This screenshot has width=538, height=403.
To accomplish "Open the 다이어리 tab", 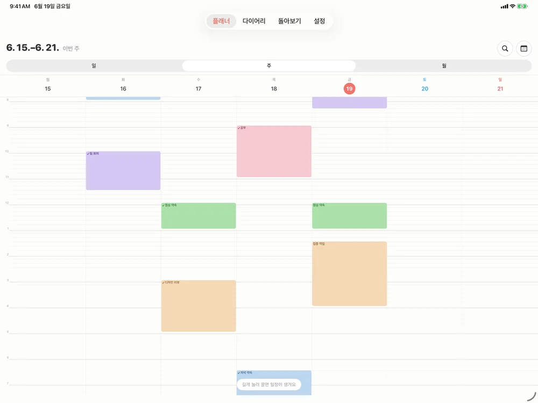I will tap(254, 21).
